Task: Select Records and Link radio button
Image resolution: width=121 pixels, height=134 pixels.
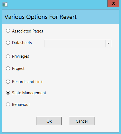Action: pos(8,82)
